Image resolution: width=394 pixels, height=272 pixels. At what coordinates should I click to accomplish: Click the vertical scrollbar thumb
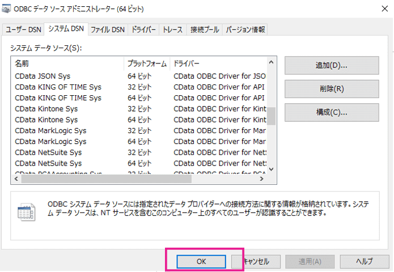pos(271,116)
